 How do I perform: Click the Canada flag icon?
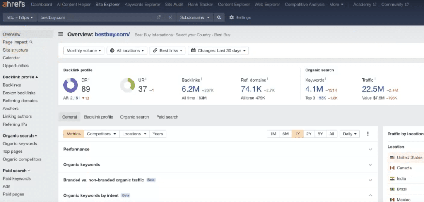tap(392, 168)
